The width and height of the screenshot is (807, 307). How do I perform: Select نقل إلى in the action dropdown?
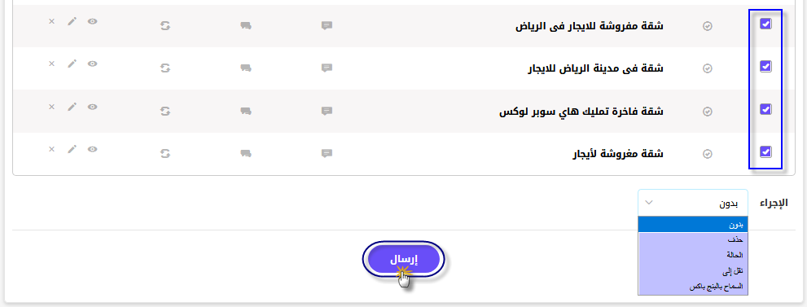[x=693, y=270]
